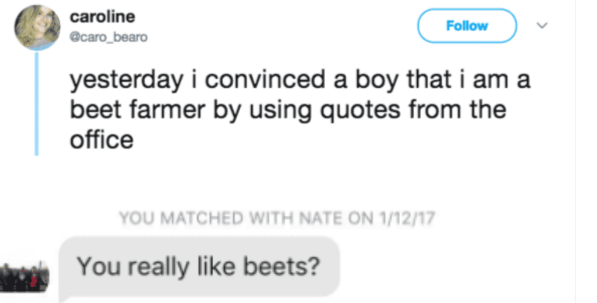Click the word "office" ending the tweet
The height and width of the screenshot is (303, 597).
[101, 140]
